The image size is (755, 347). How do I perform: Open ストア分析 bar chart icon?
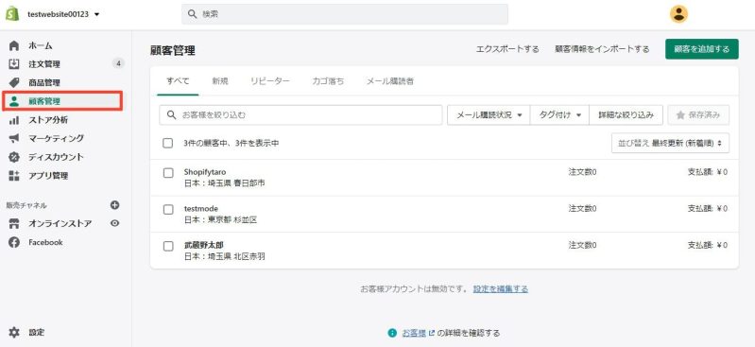14,119
